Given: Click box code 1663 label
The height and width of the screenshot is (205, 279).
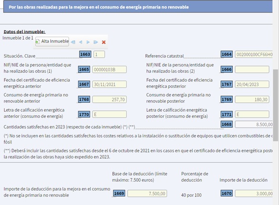Looking at the screenshot, I should 85,54.
